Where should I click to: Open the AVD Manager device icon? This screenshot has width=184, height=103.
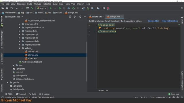(x=88, y=8)
